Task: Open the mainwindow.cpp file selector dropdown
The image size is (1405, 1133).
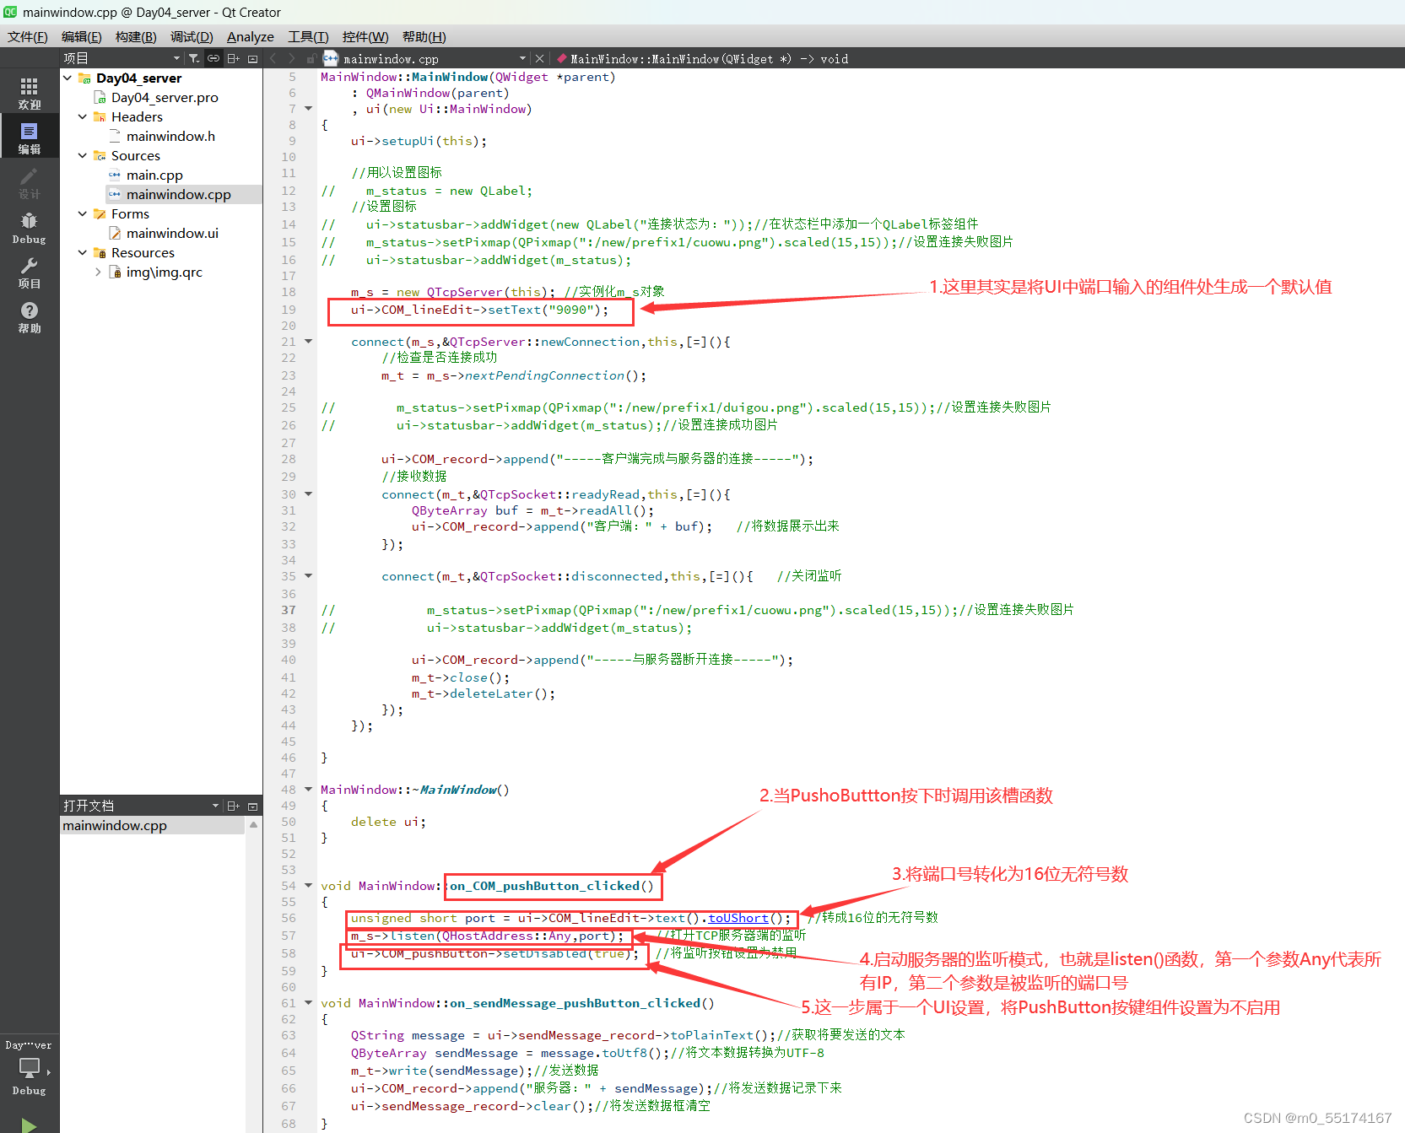Action: pos(522,58)
